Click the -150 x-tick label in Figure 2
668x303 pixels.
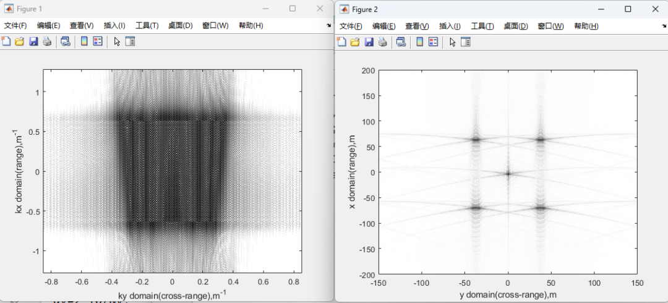(379, 283)
